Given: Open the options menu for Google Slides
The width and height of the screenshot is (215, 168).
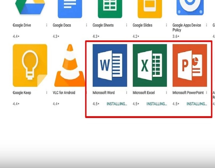Looking at the screenshot, I should pyautogui.click(x=167, y=25).
